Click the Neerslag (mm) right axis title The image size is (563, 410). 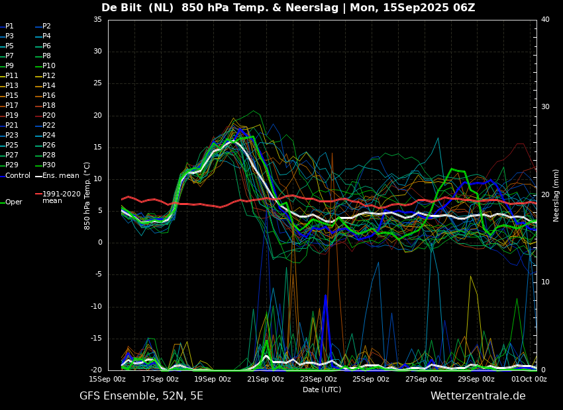[x=556, y=195]
